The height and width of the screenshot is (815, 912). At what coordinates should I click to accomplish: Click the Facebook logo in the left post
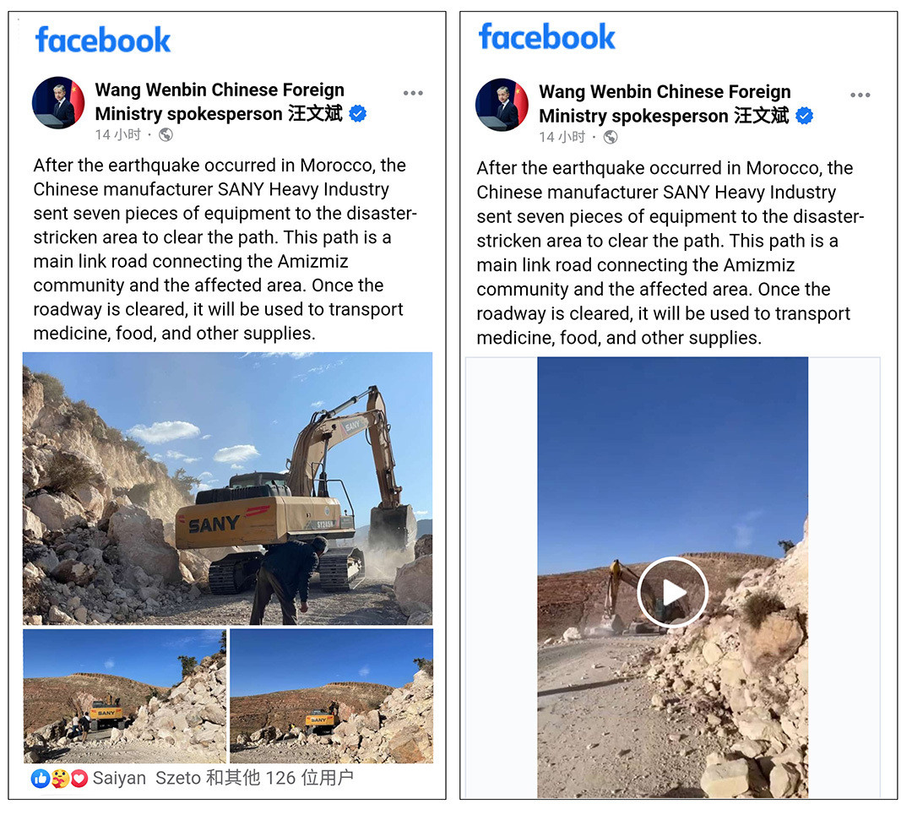tap(102, 40)
